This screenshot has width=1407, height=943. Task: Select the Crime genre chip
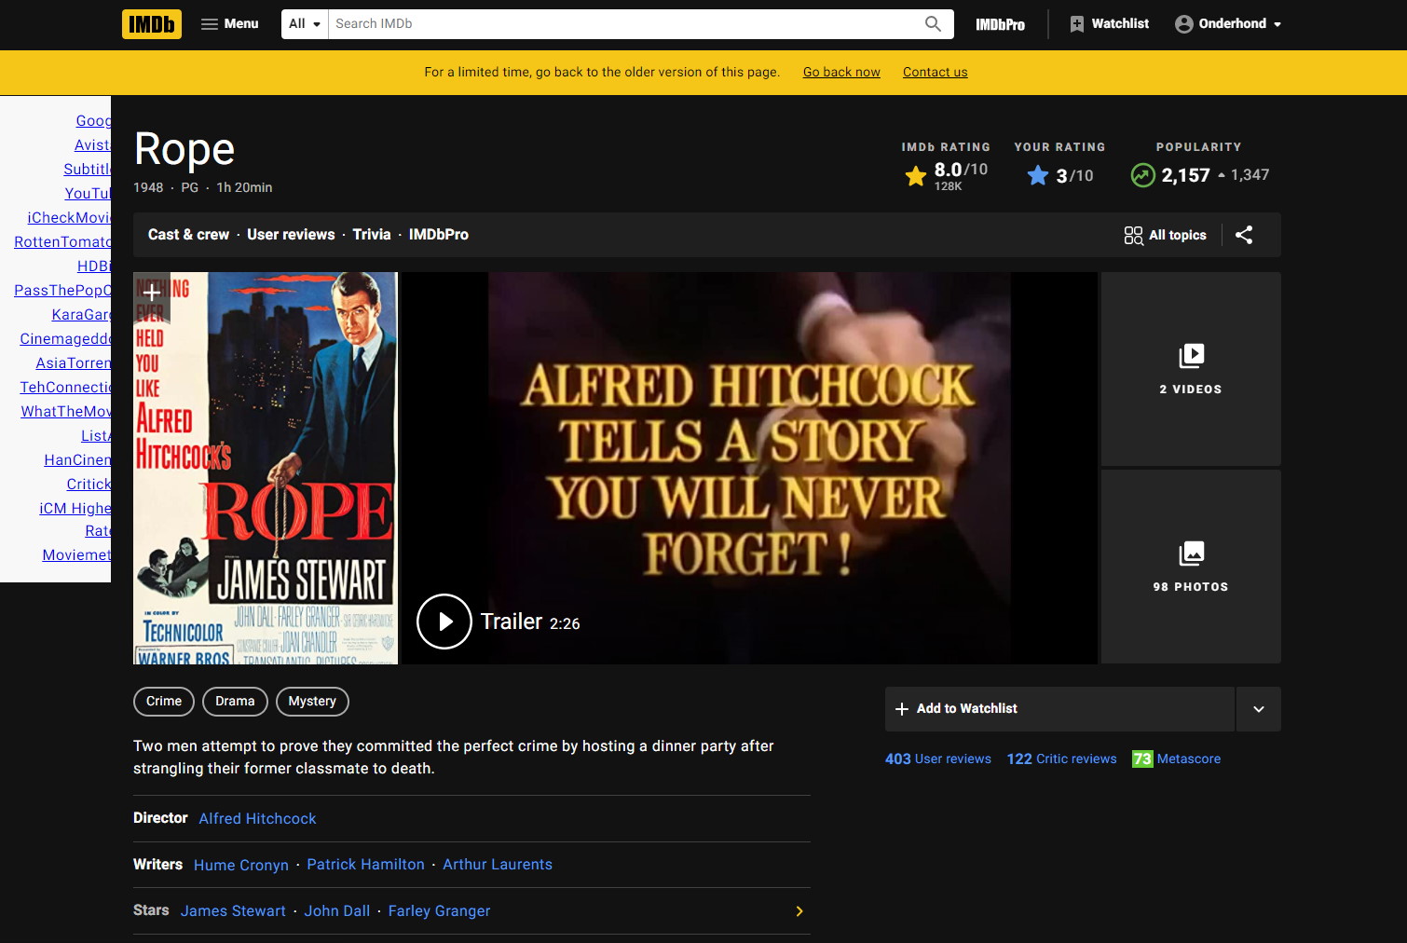164,702
